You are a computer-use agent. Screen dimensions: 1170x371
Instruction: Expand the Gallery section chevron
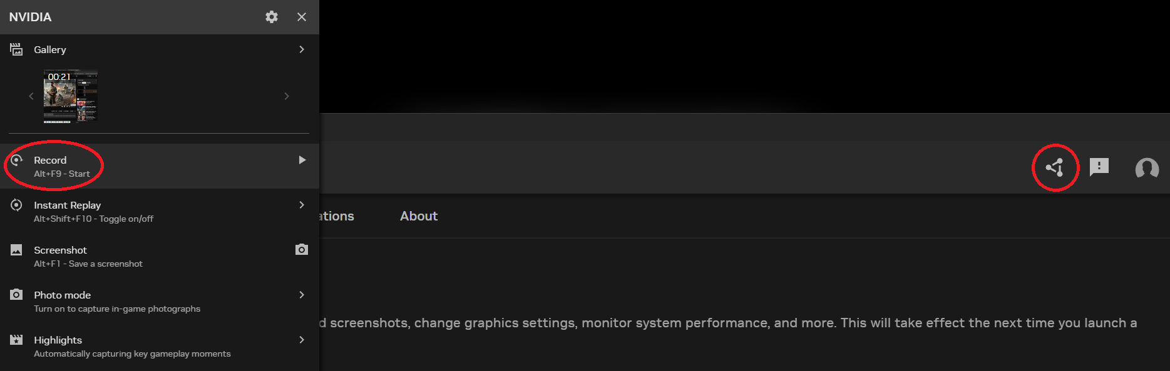point(302,49)
